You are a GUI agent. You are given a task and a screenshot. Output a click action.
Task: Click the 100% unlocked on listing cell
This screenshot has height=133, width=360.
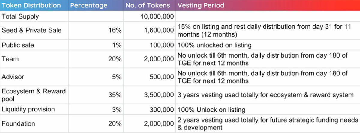click(214, 45)
